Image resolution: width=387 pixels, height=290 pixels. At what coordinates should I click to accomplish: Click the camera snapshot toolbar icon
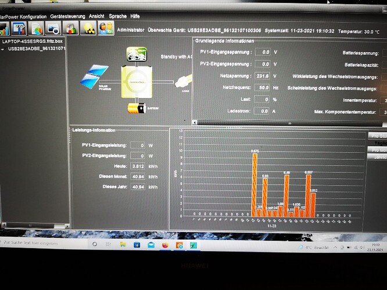pyautogui.click(x=53, y=28)
